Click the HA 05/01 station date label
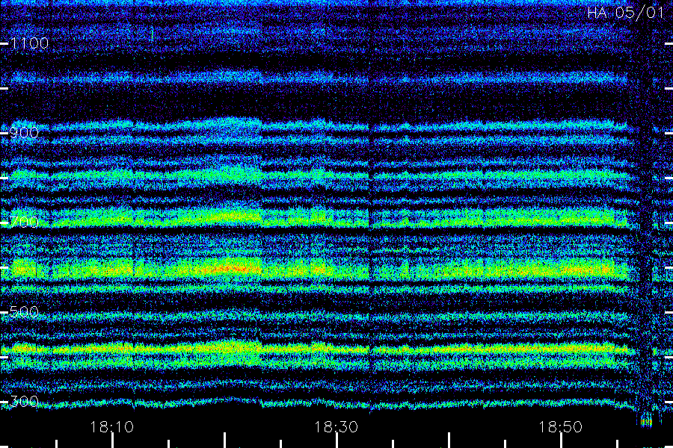 pos(626,13)
